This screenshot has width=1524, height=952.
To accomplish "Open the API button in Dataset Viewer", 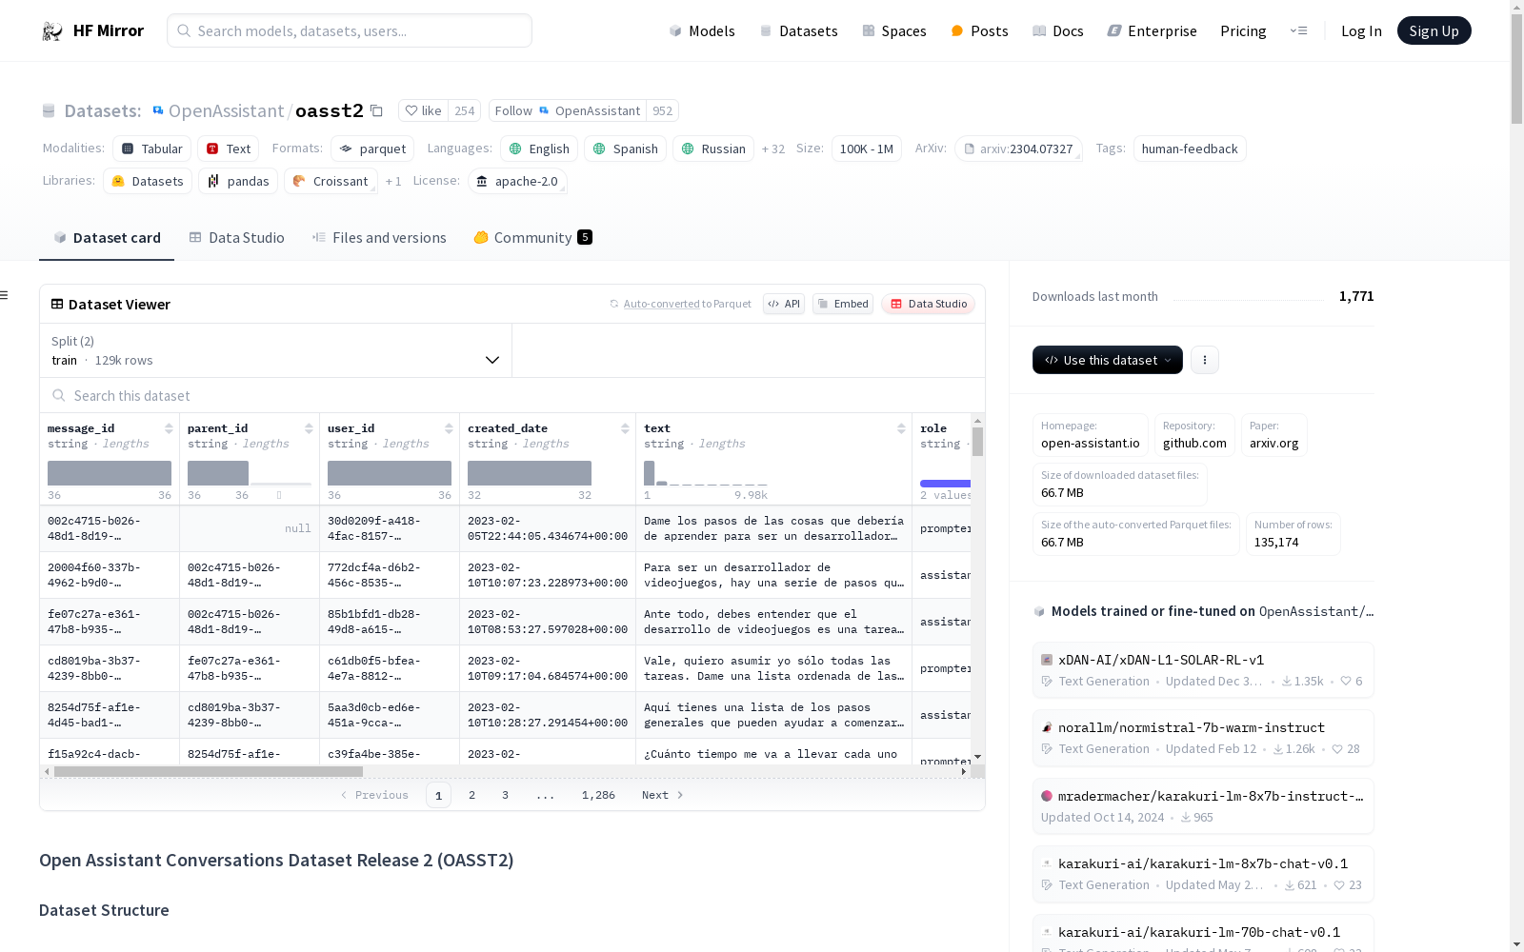I will (x=784, y=304).
